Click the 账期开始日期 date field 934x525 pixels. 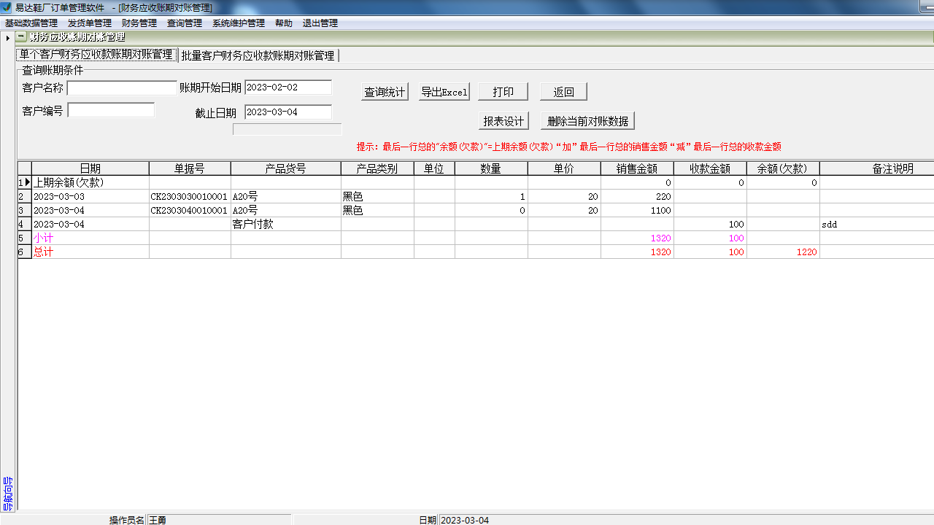pos(287,87)
